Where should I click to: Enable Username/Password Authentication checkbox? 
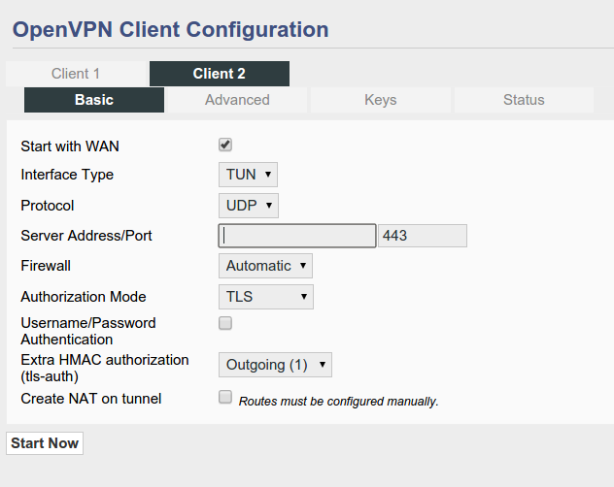click(x=225, y=323)
